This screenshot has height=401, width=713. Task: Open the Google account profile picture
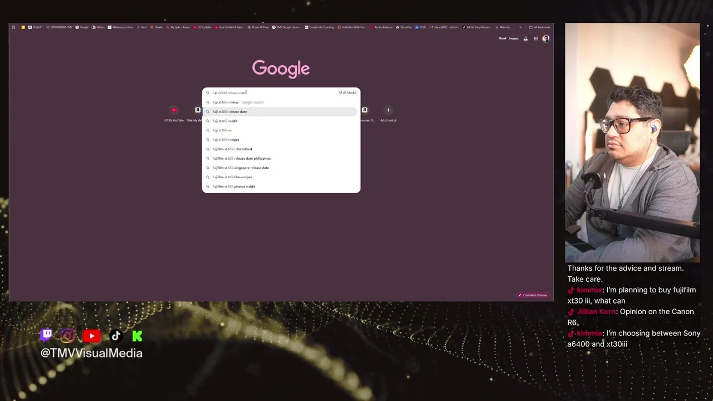pyautogui.click(x=546, y=38)
